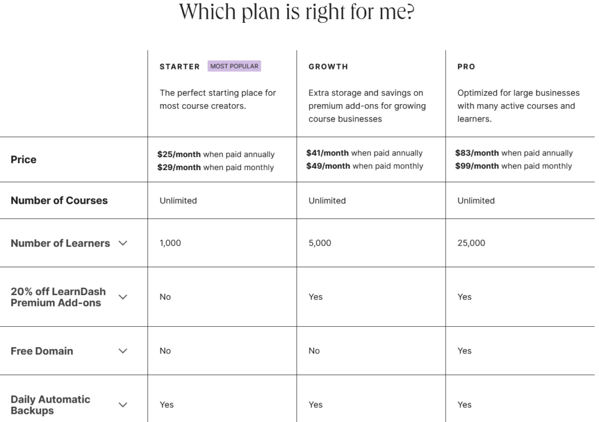Click the Free Domain row label
The width and height of the screenshot is (599, 422).
coord(42,351)
